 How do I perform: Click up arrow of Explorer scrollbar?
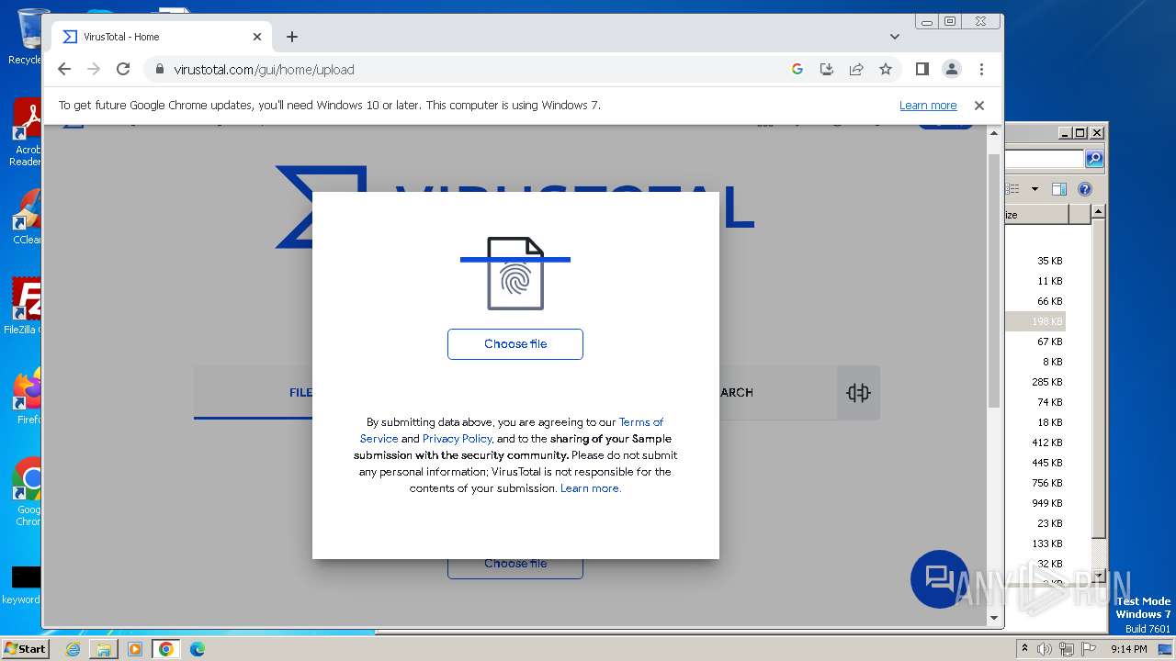(1098, 212)
